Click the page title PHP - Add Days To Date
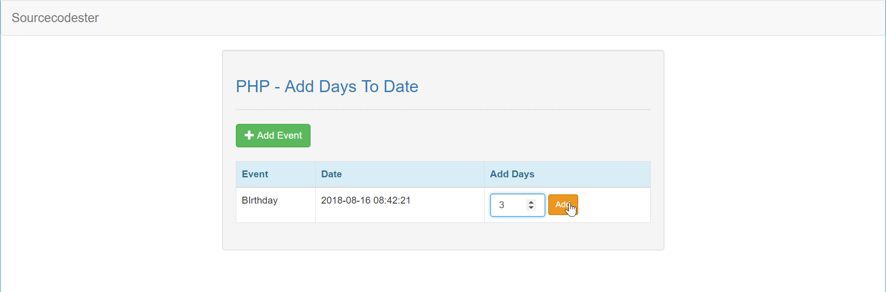Viewport: 886px width, 292px height. tap(327, 87)
